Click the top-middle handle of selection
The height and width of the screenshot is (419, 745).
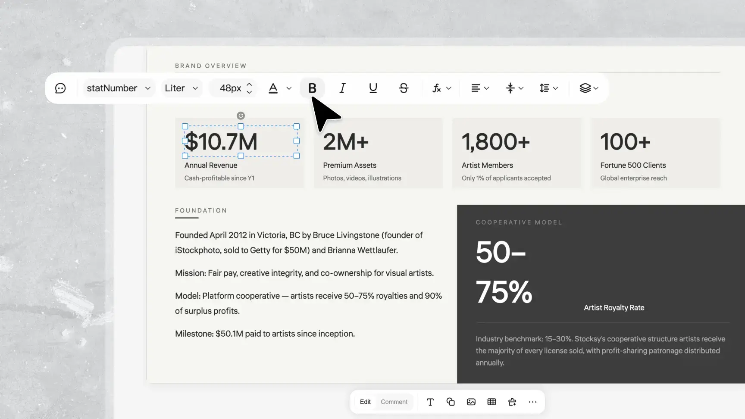241,126
